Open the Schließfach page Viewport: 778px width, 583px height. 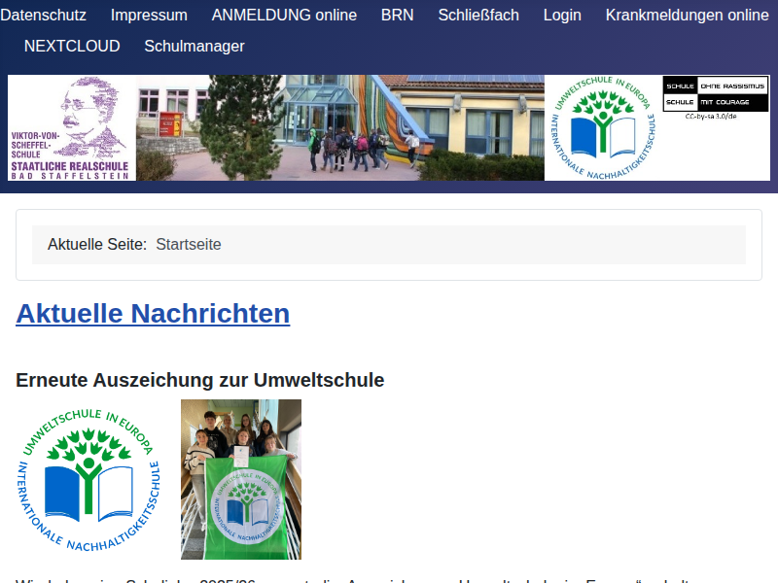coord(477,16)
